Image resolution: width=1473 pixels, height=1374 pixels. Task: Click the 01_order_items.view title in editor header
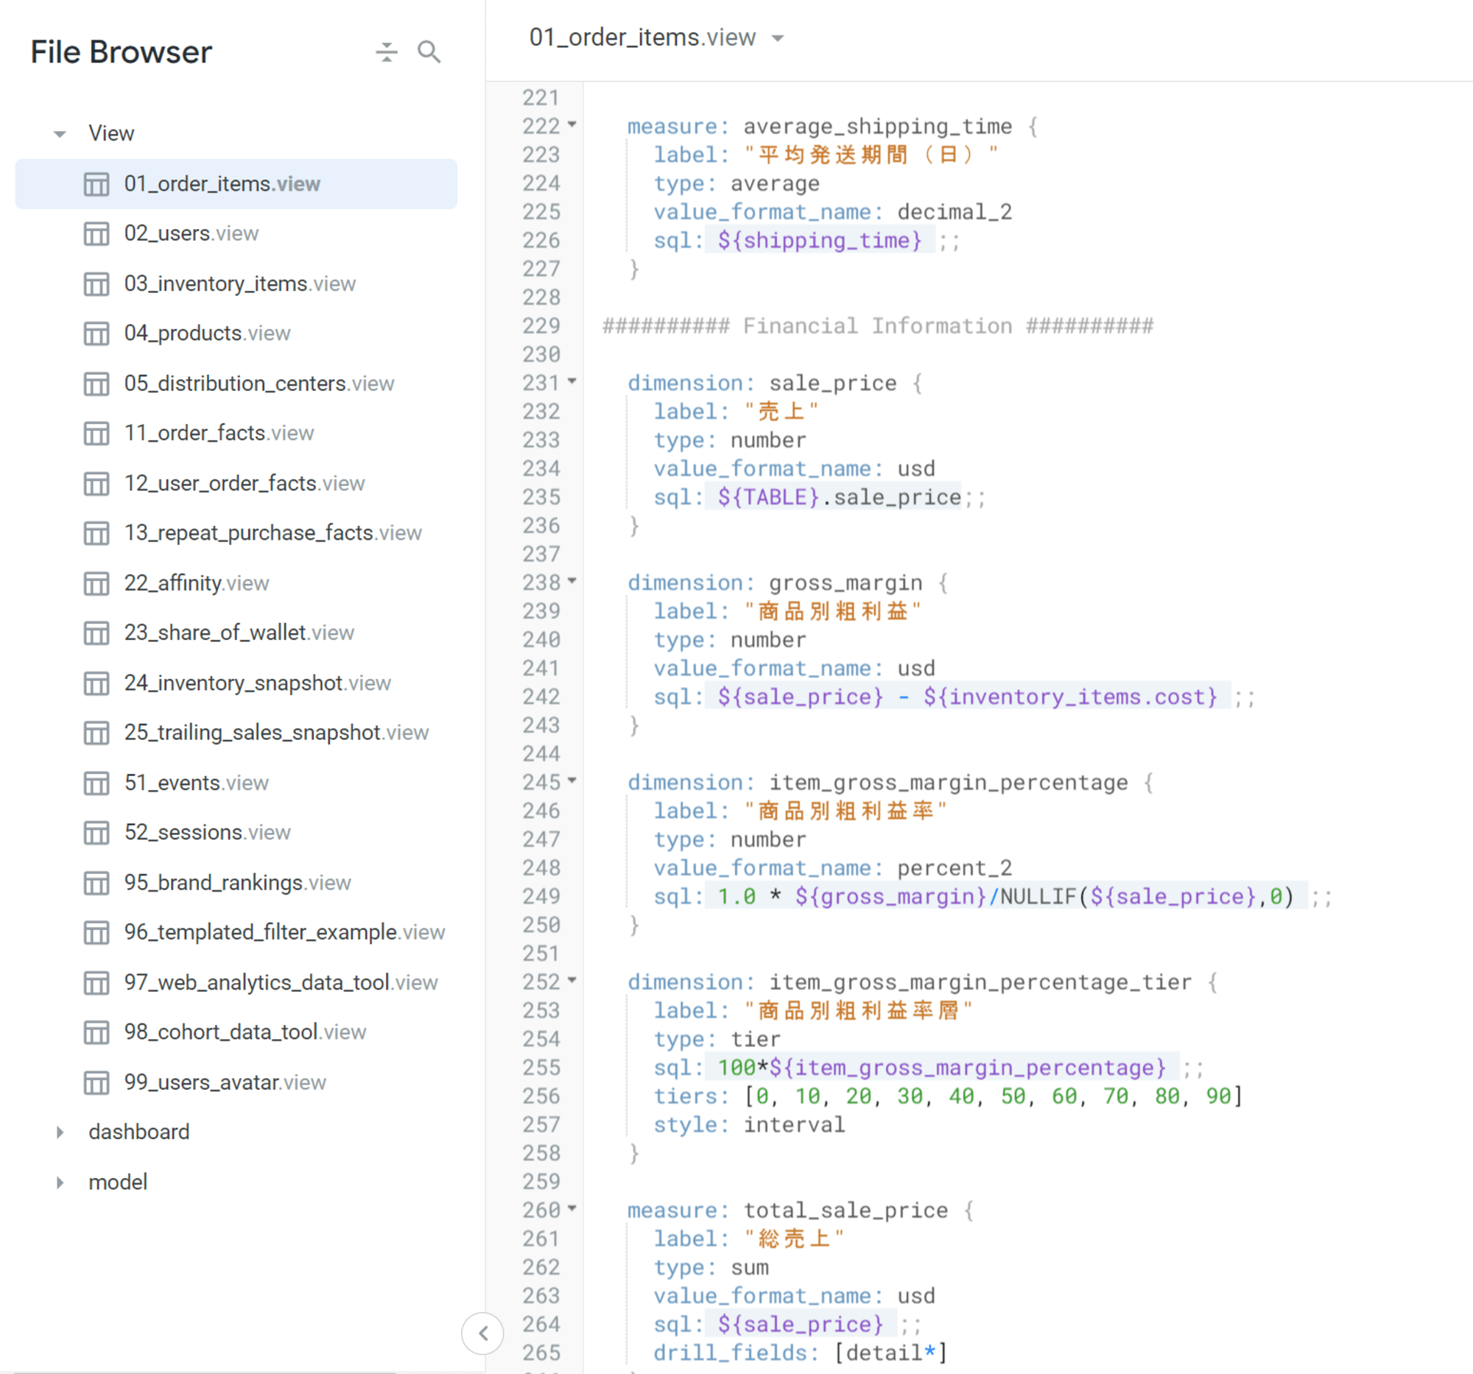pyautogui.click(x=642, y=38)
